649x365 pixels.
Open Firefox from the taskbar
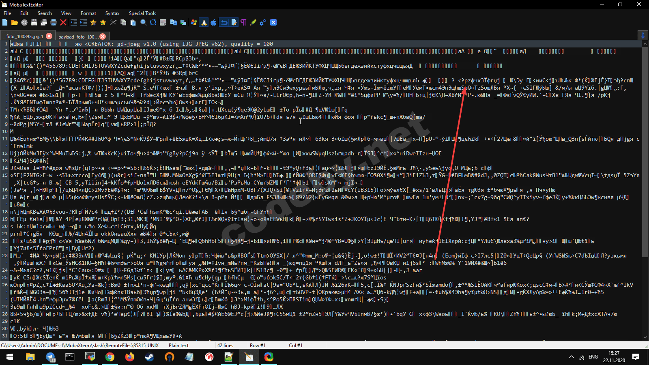[x=129, y=357]
